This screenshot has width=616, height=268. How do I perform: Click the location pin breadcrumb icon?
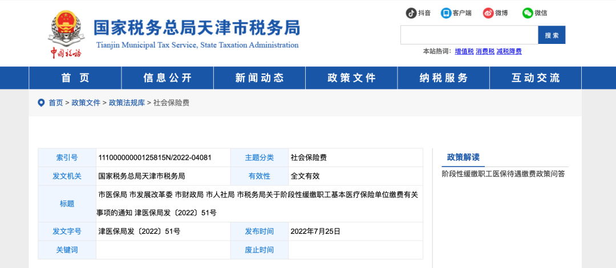pos(41,103)
